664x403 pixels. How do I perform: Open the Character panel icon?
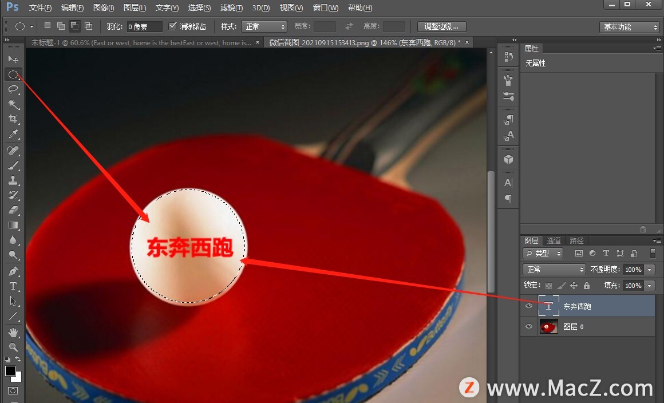click(x=508, y=183)
